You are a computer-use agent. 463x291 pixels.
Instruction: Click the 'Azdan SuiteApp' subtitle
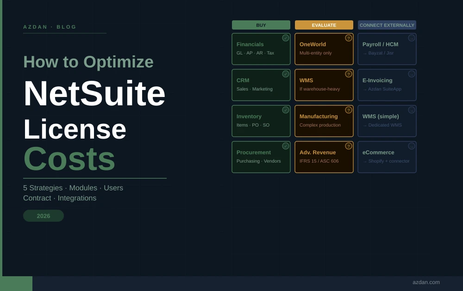tap(385, 89)
